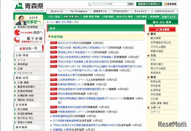Go to ホーム breadcrumb link
Image resolution: width=191 pixels, height=131 pixels.
tap(50, 22)
